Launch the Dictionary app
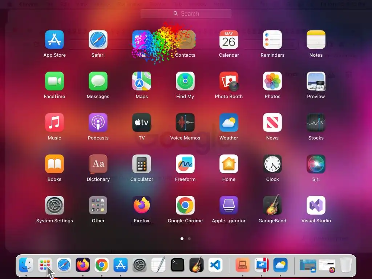Screen dimensions: 372x279 (x=98, y=164)
